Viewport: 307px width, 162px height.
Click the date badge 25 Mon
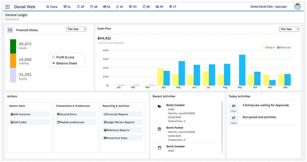[233, 108]
